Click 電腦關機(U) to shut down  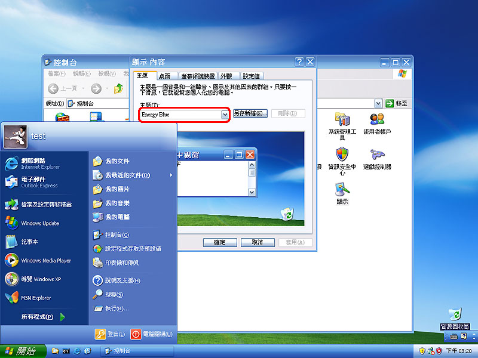pos(152,334)
